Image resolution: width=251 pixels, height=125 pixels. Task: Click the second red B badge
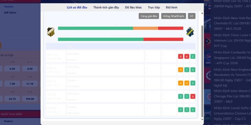pos(187,57)
